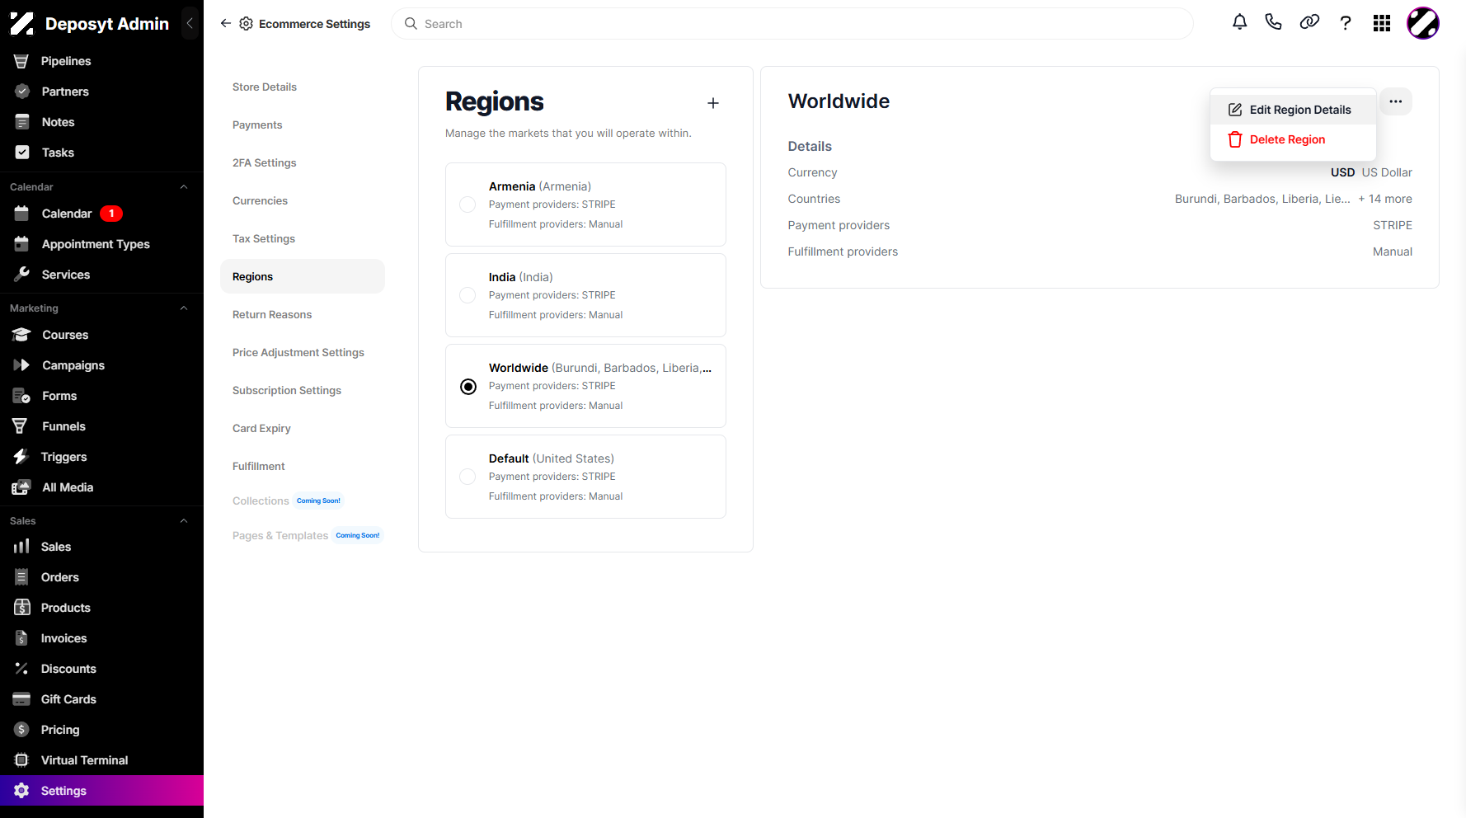Screen dimensions: 1466x818
Task: Click the user avatar in top right
Action: (x=1423, y=23)
